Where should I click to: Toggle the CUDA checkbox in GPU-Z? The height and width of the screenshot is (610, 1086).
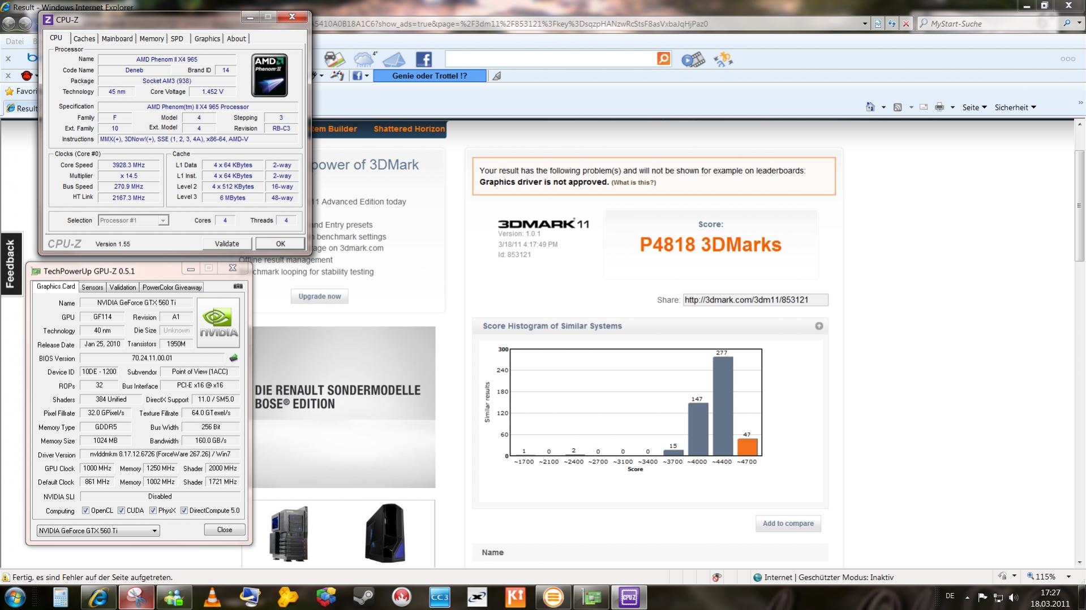[121, 511]
